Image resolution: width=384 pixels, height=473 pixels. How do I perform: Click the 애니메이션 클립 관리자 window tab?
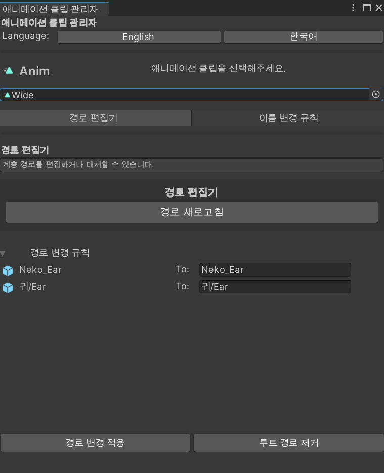point(54,9)
